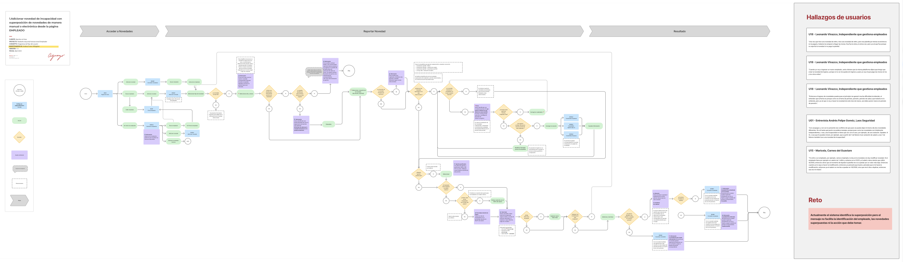Select the "Editar empleado" action node
The width and height of the screenshot is (903, 262).
(130, 110)
